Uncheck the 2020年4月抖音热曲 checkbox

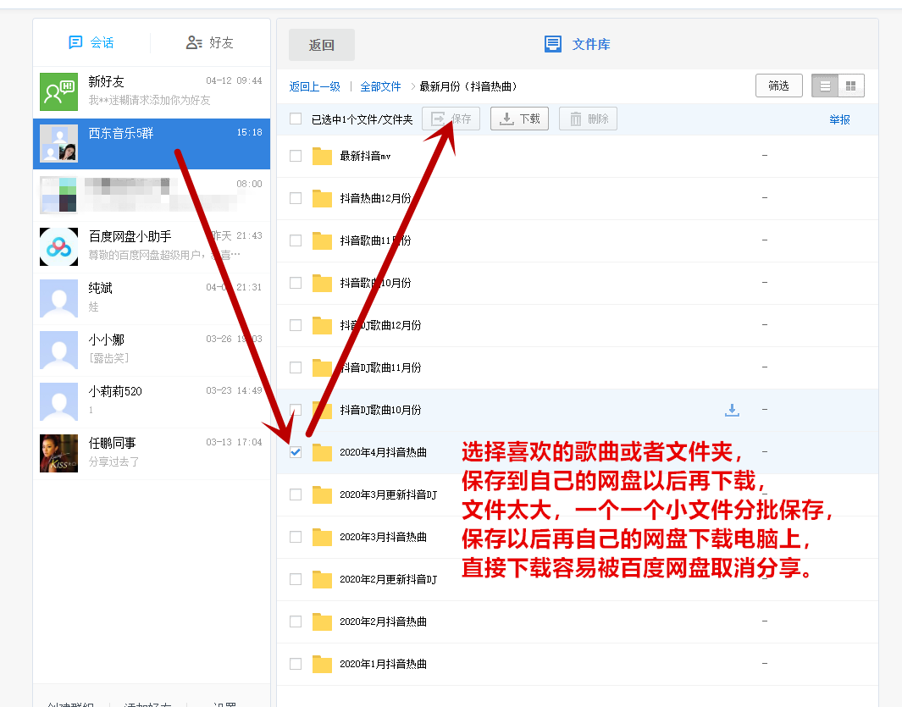tap(296, 452)
